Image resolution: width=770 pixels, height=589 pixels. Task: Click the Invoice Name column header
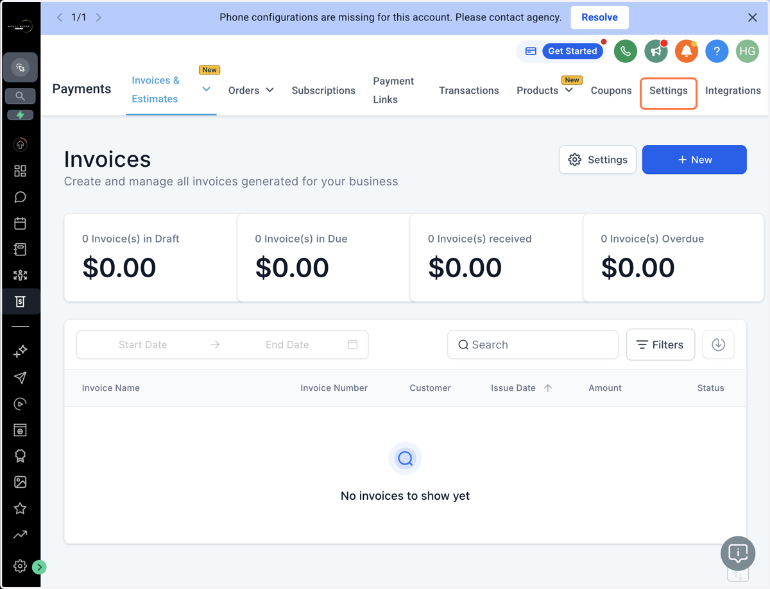(111, 388)
